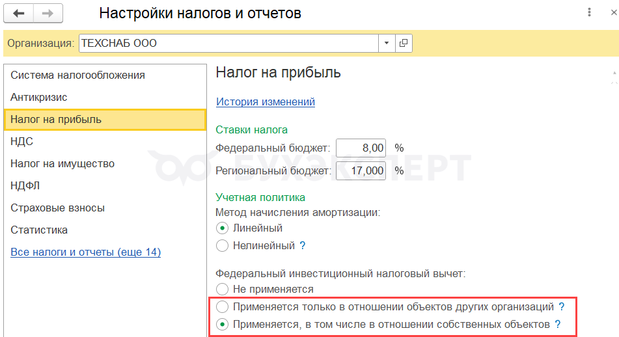
Task: Open organization form with the square icon
Action: click(x=404, y=43)
